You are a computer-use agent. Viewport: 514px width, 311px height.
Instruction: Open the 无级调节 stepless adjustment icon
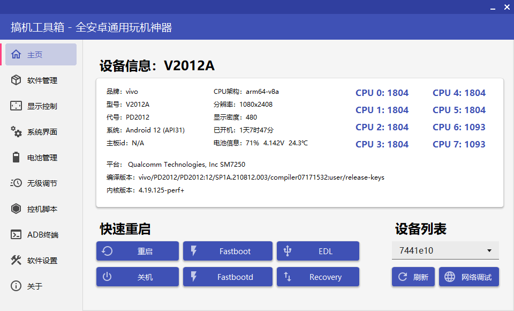tap(16, 183)
